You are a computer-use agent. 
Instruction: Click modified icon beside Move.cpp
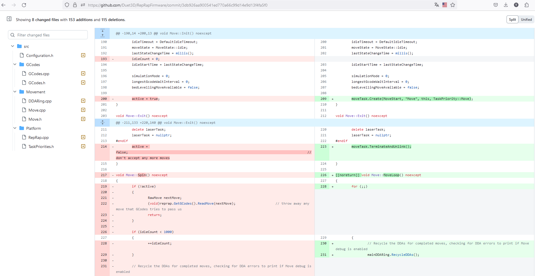click(83, 110)
